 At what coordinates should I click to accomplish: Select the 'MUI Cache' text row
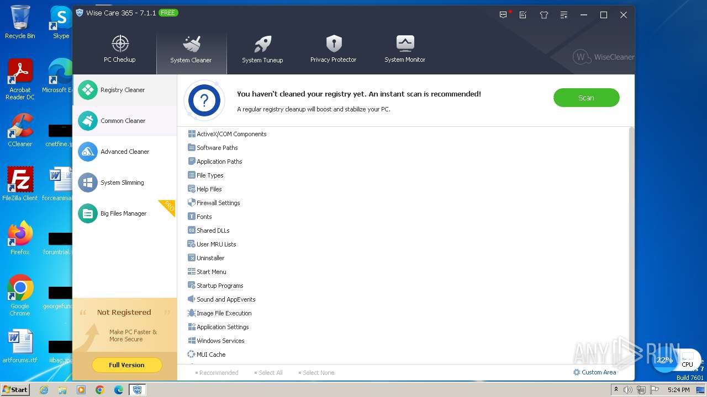click(x=211, y=355)
